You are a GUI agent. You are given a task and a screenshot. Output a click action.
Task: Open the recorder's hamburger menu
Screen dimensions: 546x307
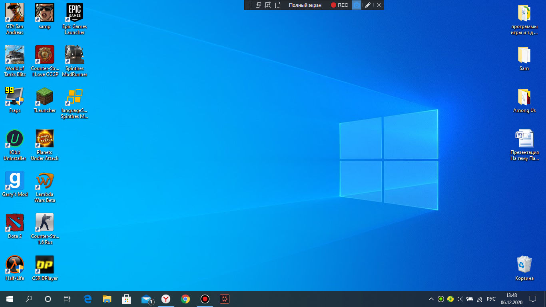coord(249,5)
